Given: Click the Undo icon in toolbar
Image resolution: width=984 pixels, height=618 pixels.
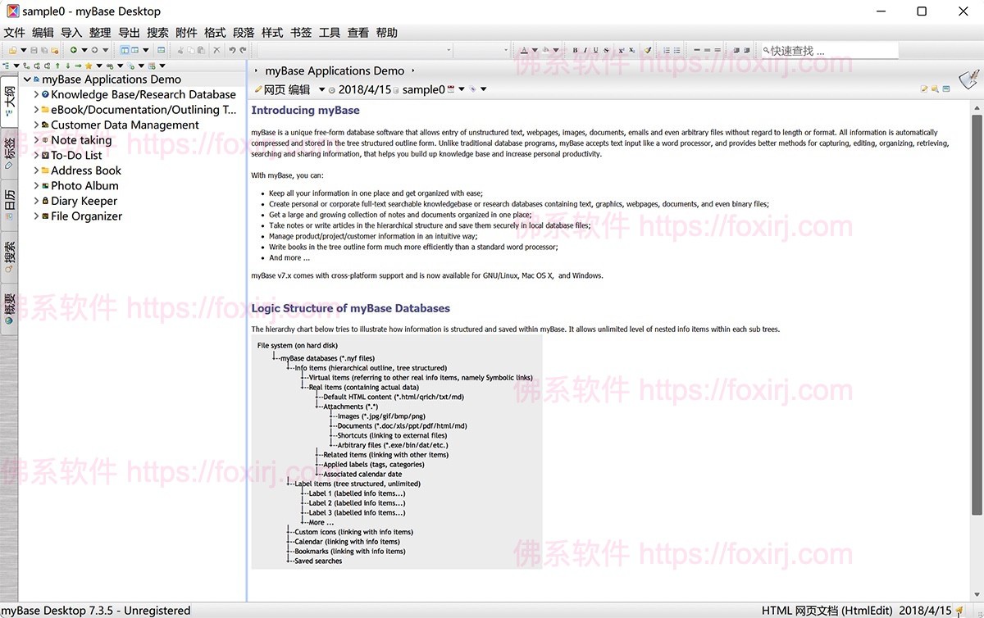Looking at the screenshot, I should coord(233,50).
